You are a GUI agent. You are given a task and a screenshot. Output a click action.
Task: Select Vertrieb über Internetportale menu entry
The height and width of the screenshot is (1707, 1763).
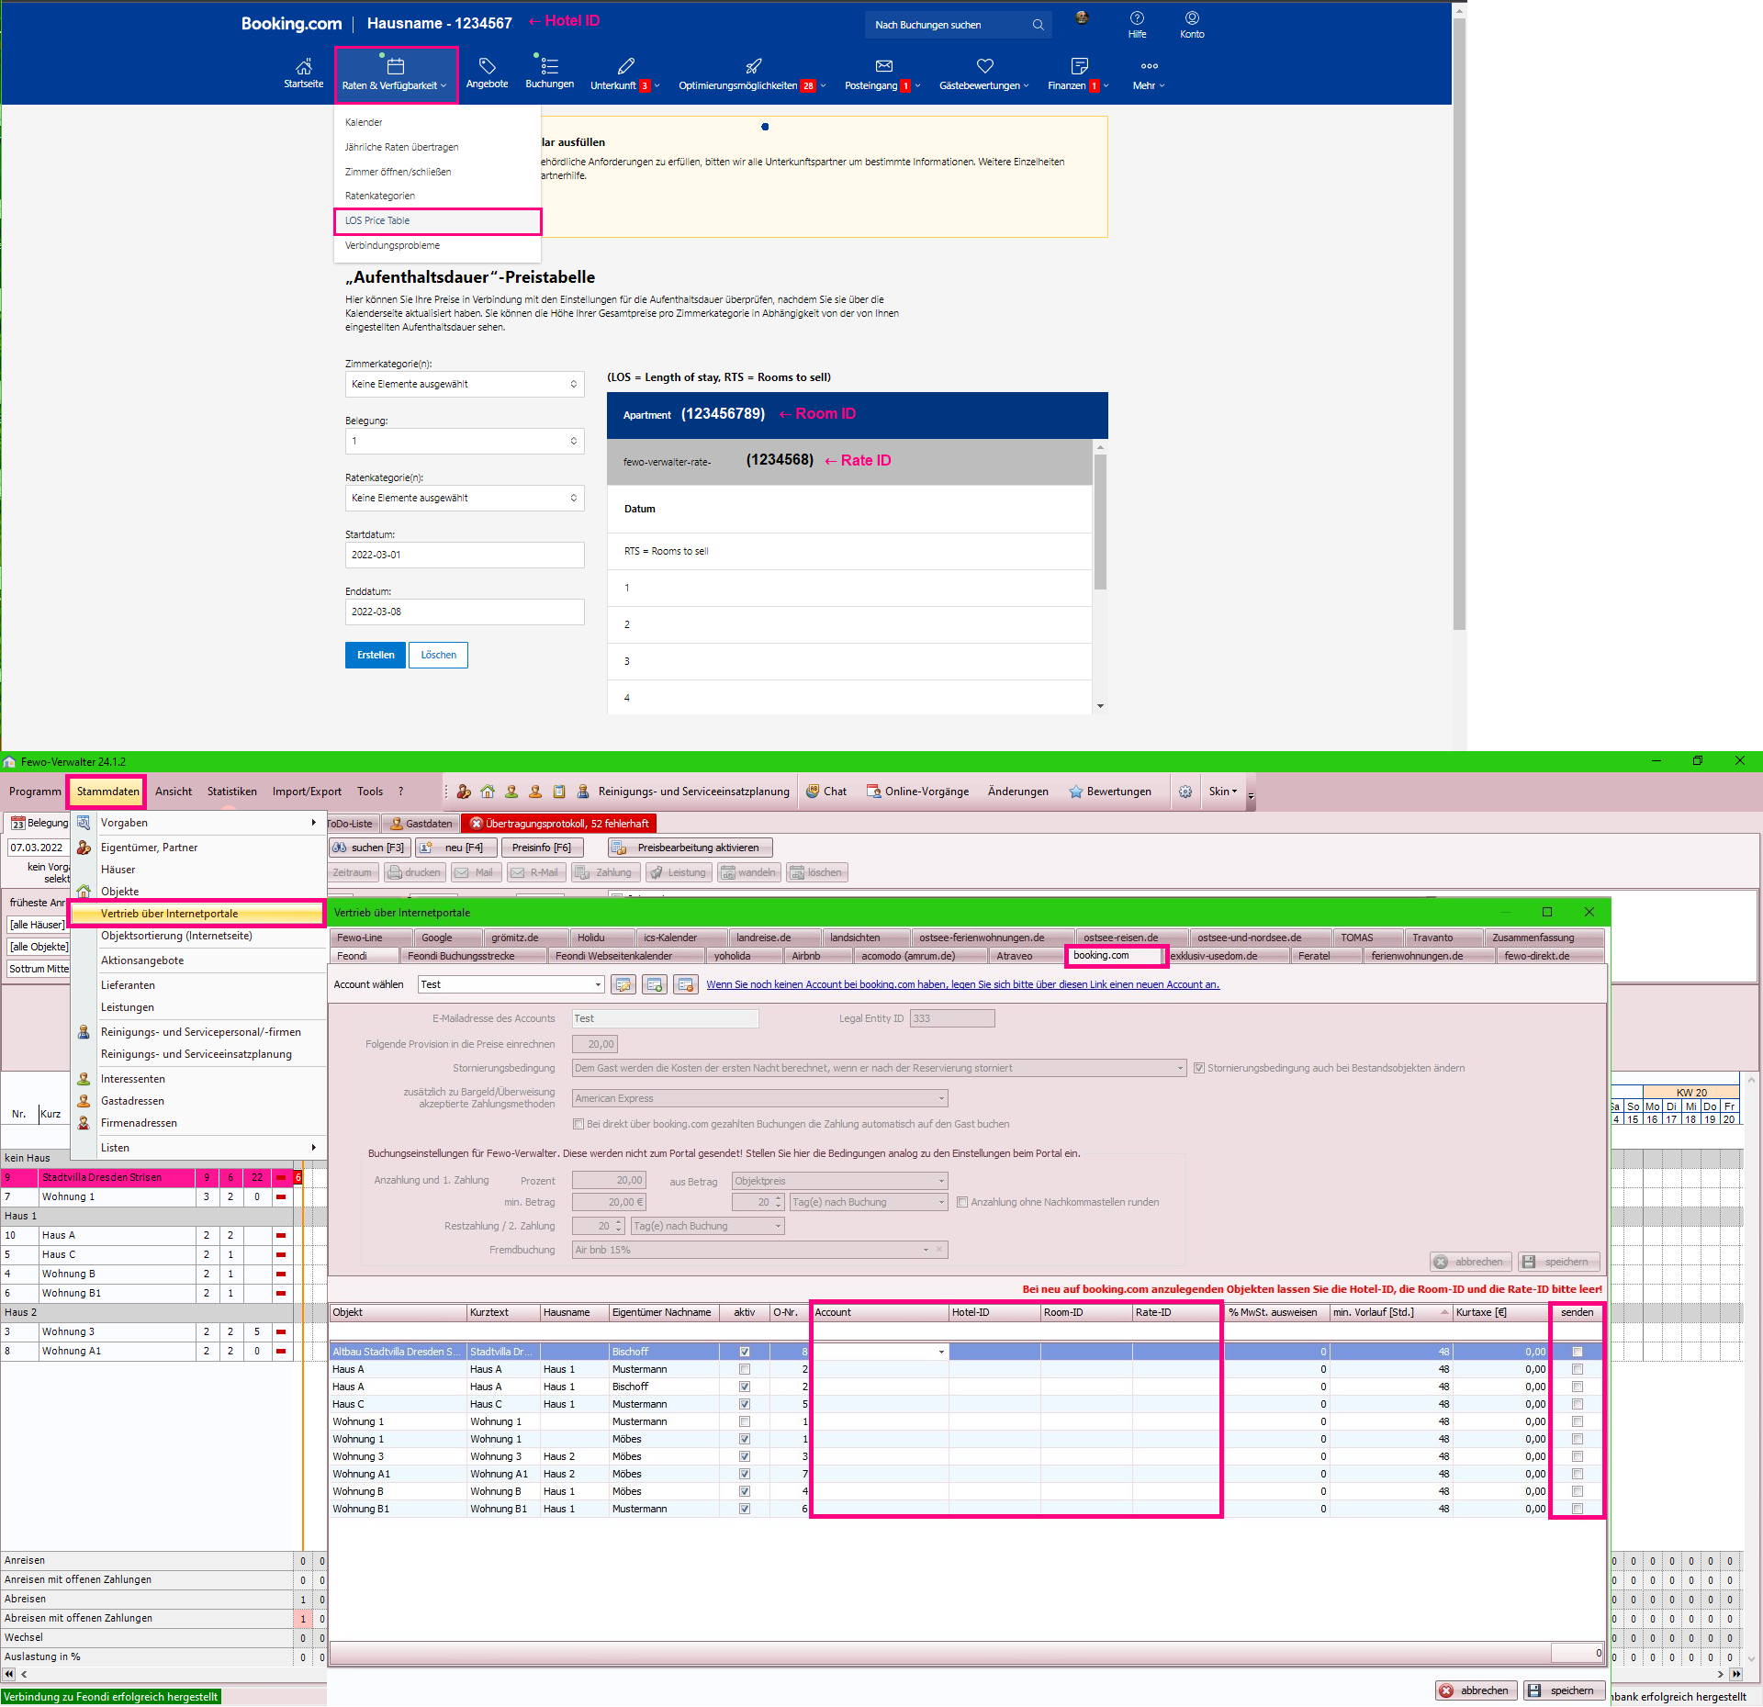[x=197, y=914]
